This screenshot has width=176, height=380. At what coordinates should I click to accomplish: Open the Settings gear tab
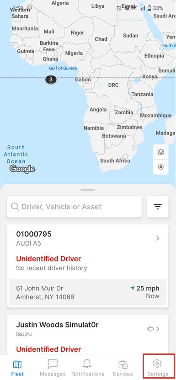click(x=157, y=367)
